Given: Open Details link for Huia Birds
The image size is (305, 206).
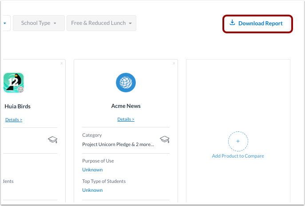Looking at the screenshot, I should pos(14,119).
